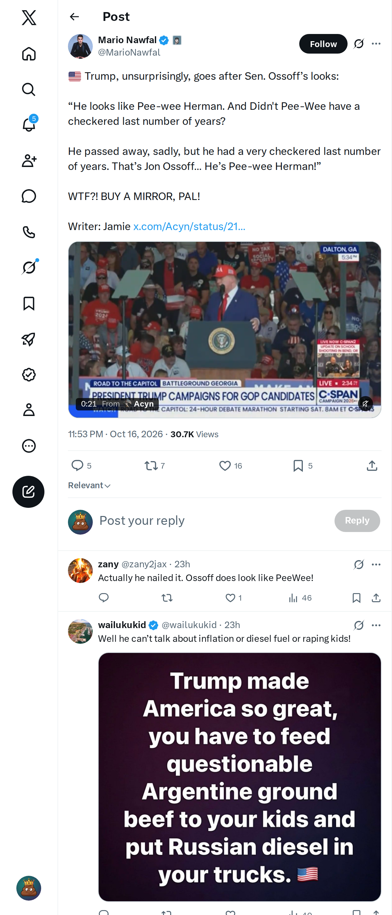Open the More circle menu in sidebar
This screenshot has height=915, width=392.
(29, 446)
